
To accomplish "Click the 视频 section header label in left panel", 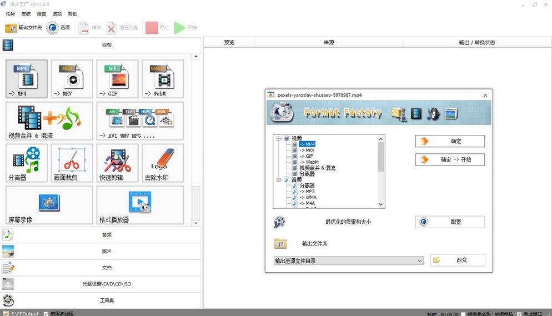I will click(x=107, y=45).
